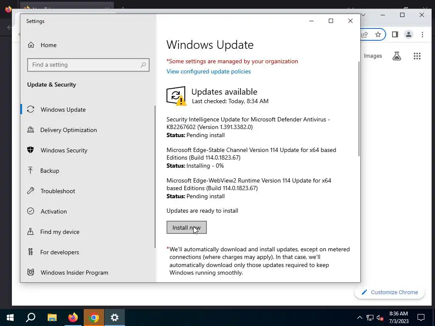Switch to Chrome in the taskbar
The height and width of the screenshot is (326, 435).
pyautogui.click(x=94, y=318)
